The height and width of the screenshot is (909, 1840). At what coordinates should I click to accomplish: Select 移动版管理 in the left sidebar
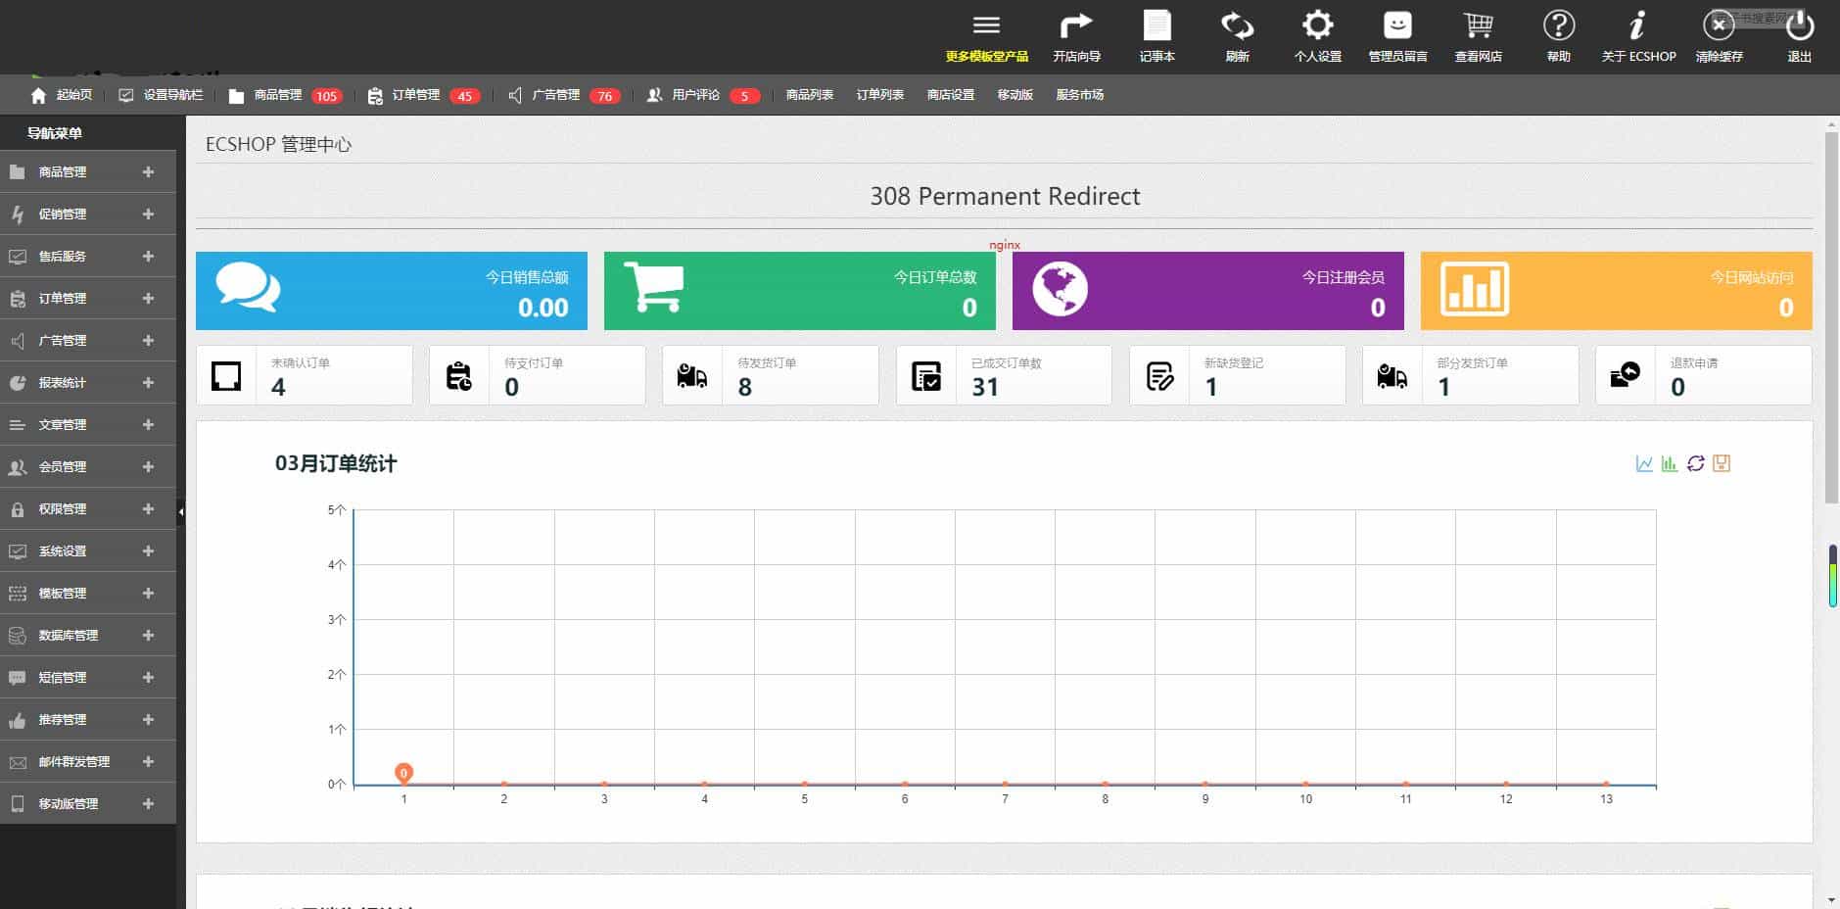(88, 804)
